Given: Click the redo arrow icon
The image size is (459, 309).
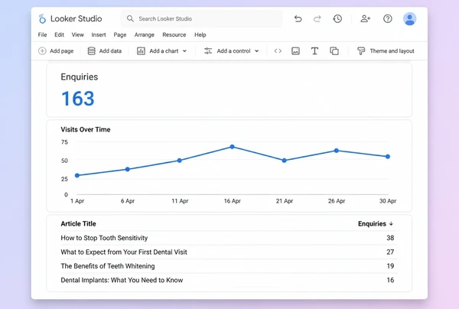Looking at the screenshot, I should [x=317, y=18].
